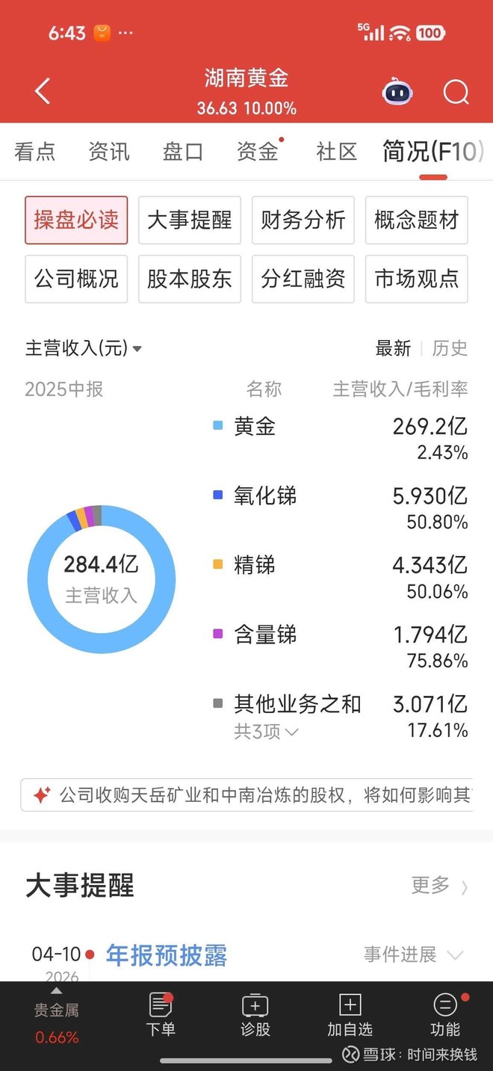Expand the 主营收入(元) metric dropdown
Screen dimensions: 493x1071
(82, 348)
